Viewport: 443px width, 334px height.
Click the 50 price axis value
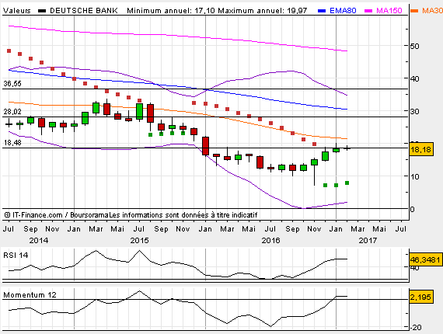tap(414, 46)
